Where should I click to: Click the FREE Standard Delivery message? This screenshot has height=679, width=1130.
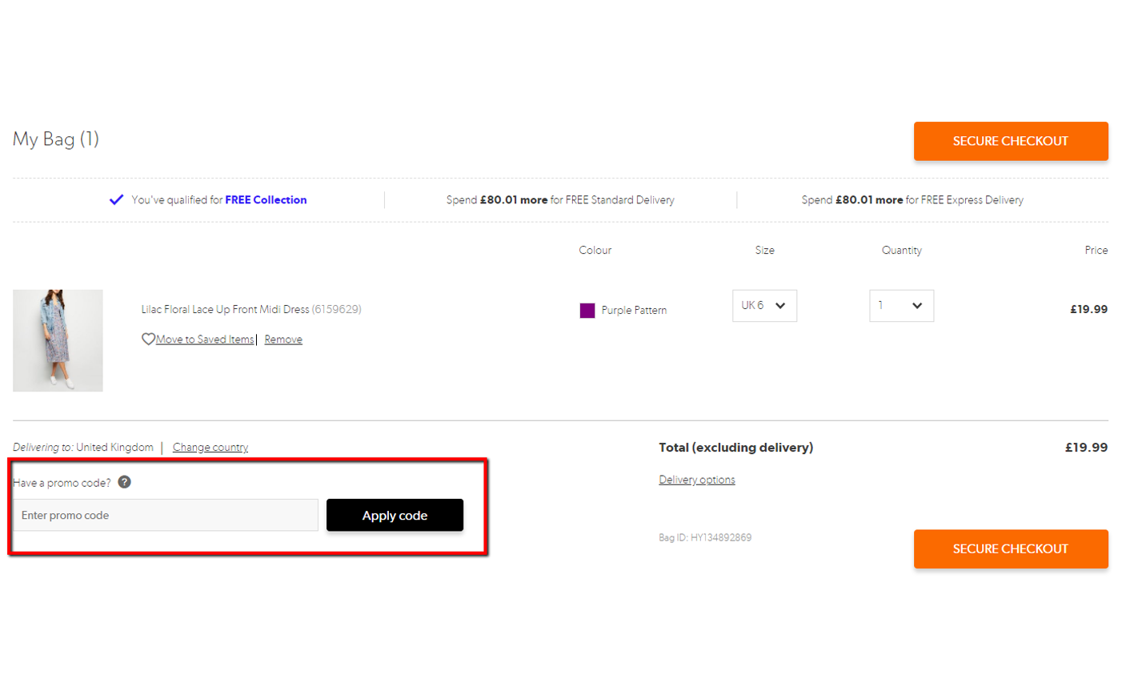pyautogui.click(x=560, y=200)
